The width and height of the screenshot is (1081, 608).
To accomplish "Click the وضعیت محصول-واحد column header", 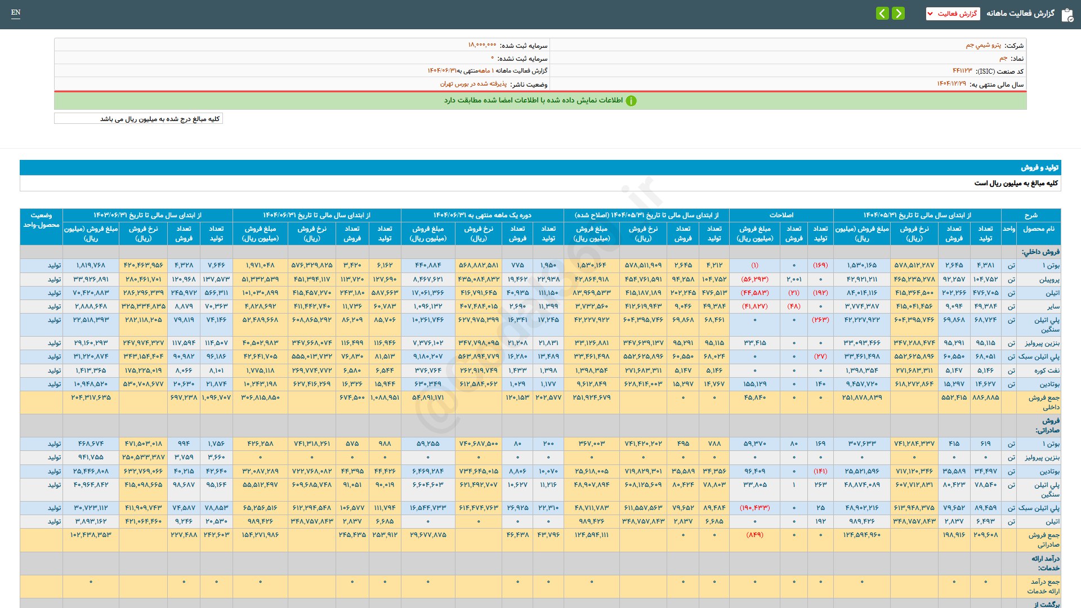I will click(x=41, y=220).
